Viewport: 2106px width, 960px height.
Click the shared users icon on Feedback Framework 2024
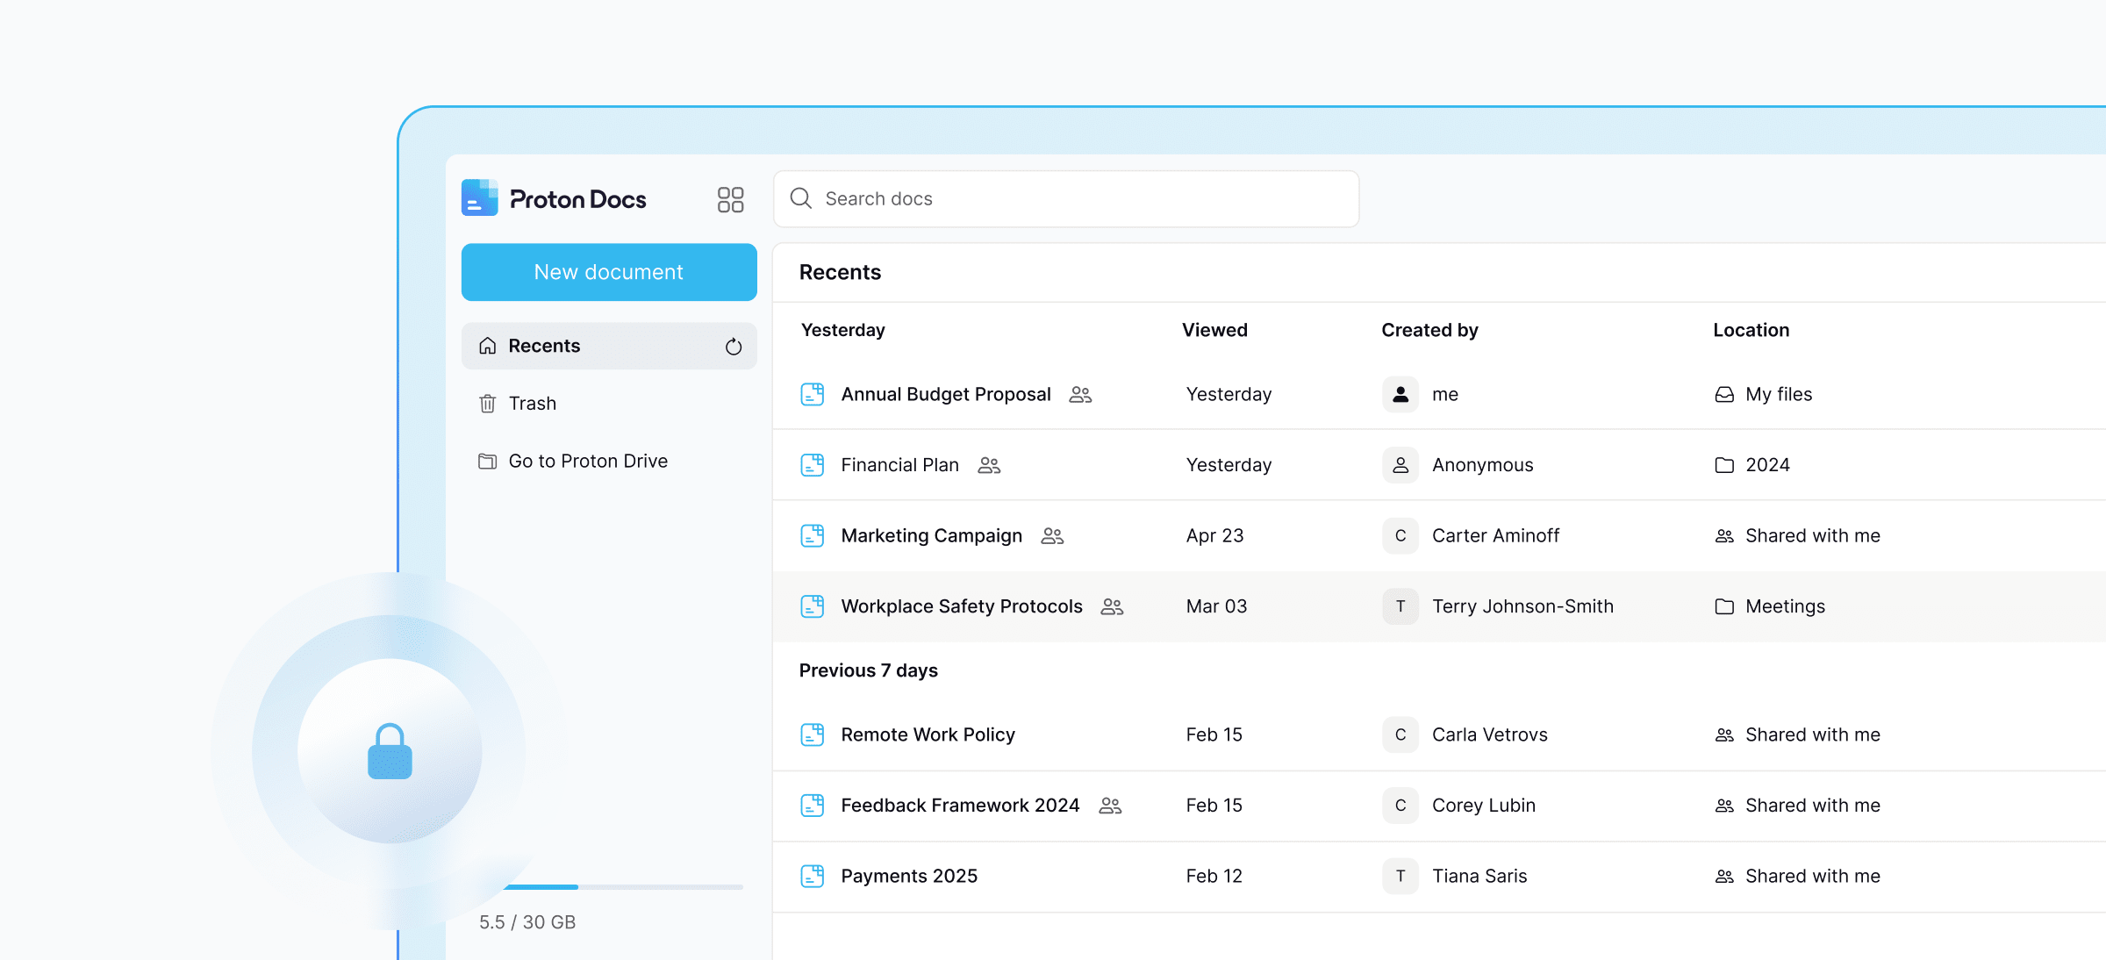pos(1110,806)
